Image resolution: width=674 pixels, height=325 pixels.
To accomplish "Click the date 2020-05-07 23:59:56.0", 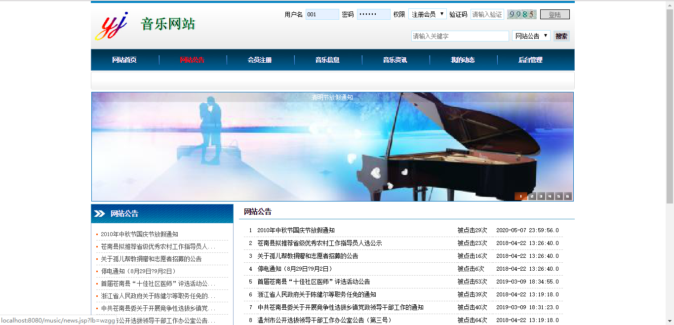I will click(x=527, y=230).
